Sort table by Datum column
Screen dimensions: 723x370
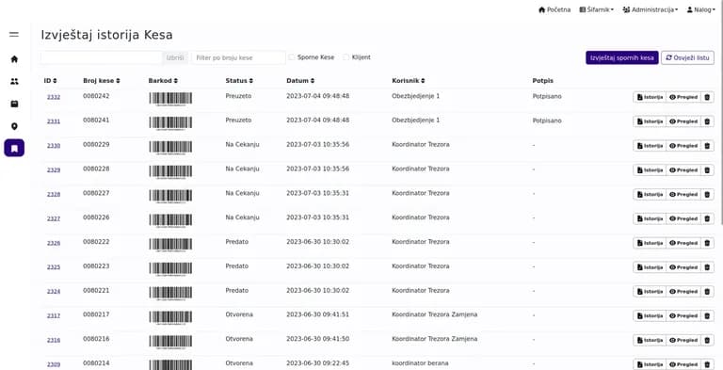[x=300, y=81]
